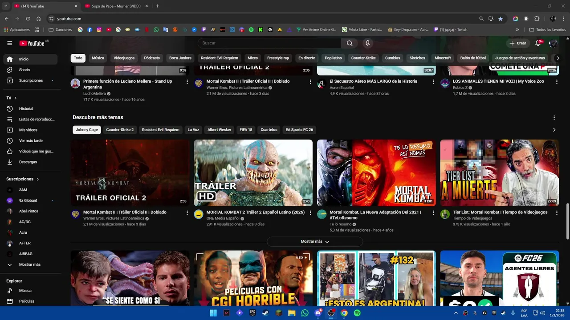Open Chrome extensions puzzle icon
This screenshot has width=570, height=320.
537,19
